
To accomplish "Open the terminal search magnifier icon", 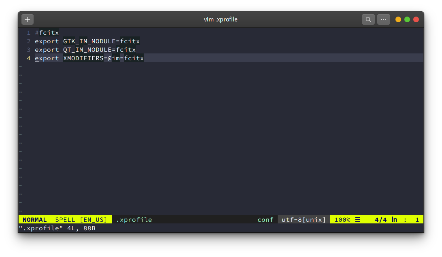I will pos(368,19).
